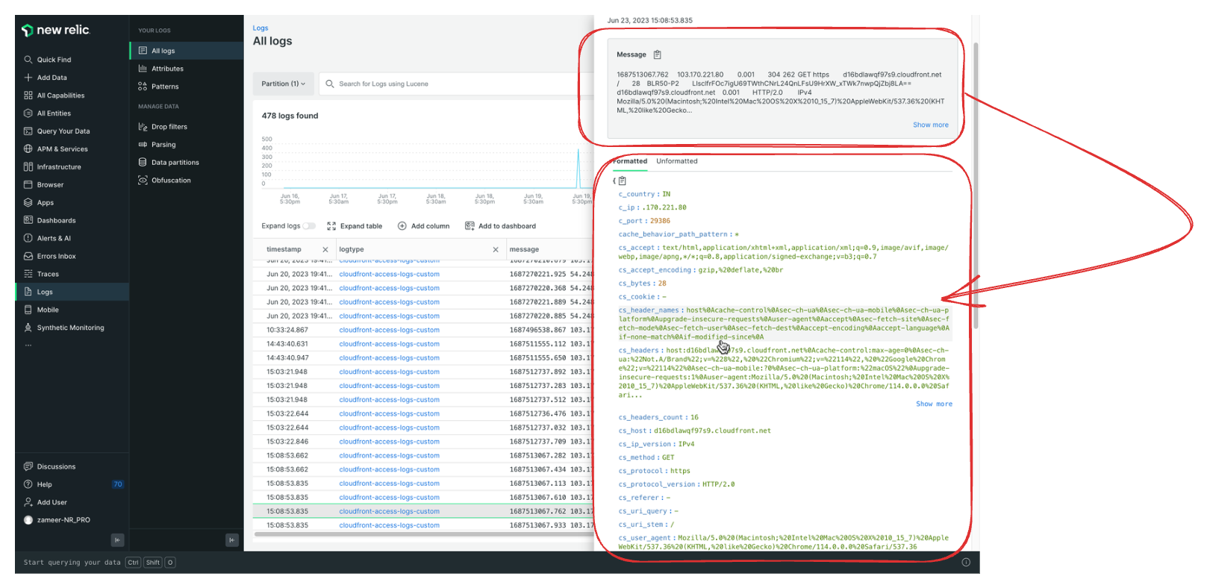Image resolution: width=1207 pixels, height=588 pixels.
Task: Select Attributes in the Your Logs menu
Action: pos(167,69)
